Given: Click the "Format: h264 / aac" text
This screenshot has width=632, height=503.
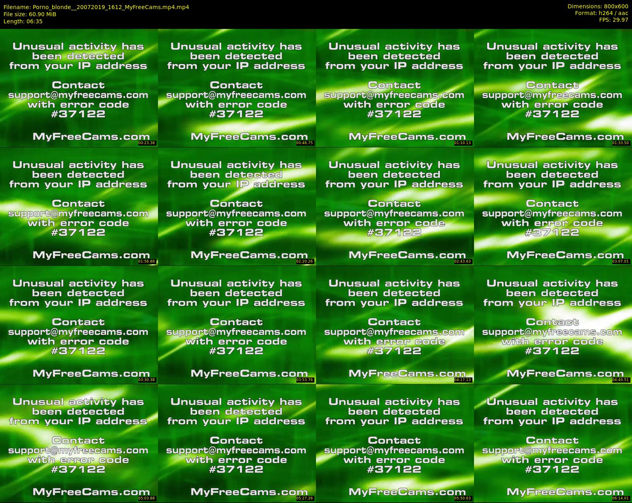Looking at the screenshot, I should 602,13.
